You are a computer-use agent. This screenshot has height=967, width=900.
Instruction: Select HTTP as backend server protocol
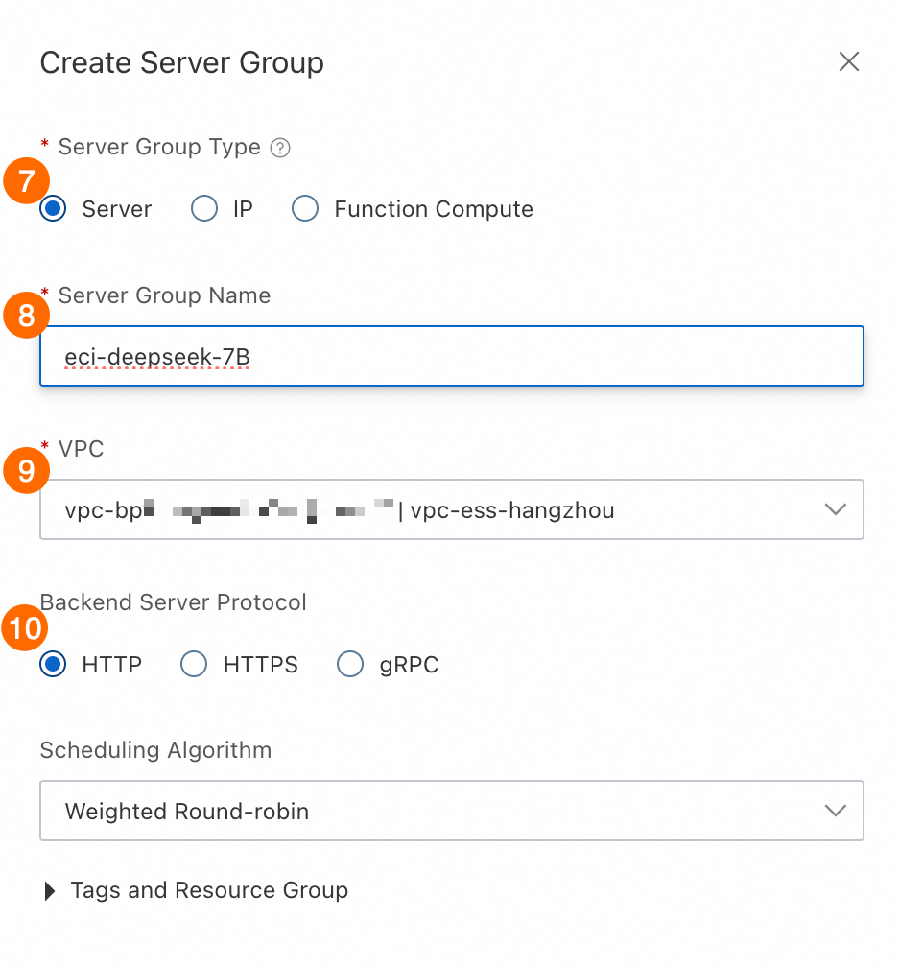[x=54, y=664]
